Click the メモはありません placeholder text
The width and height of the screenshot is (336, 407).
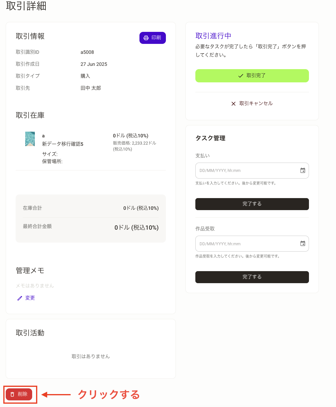35,286
